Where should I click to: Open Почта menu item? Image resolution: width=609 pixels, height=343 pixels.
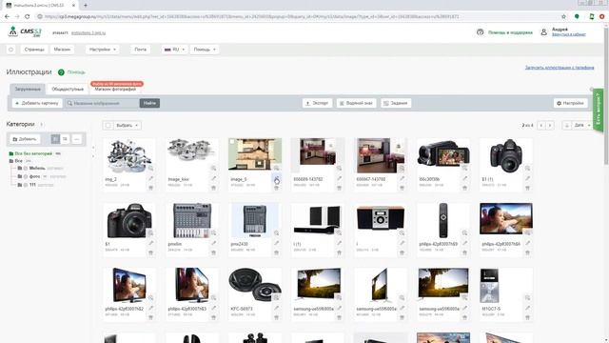point(141,50)
